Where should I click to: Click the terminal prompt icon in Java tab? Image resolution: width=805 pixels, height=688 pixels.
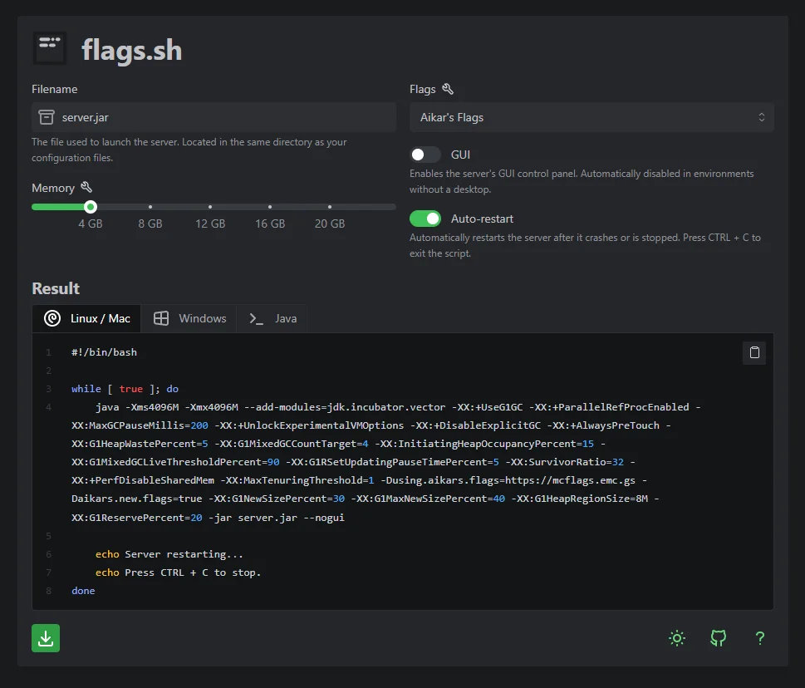(256, 318)
